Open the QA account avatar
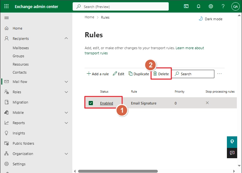 (x=235, y=6)
